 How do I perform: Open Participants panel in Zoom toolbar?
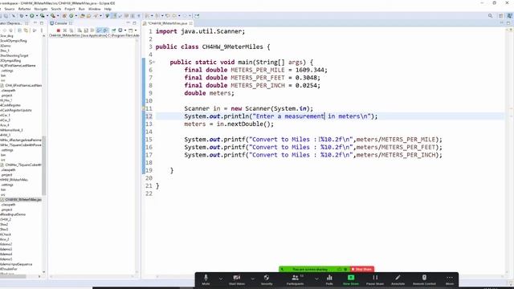pos(295,280)
